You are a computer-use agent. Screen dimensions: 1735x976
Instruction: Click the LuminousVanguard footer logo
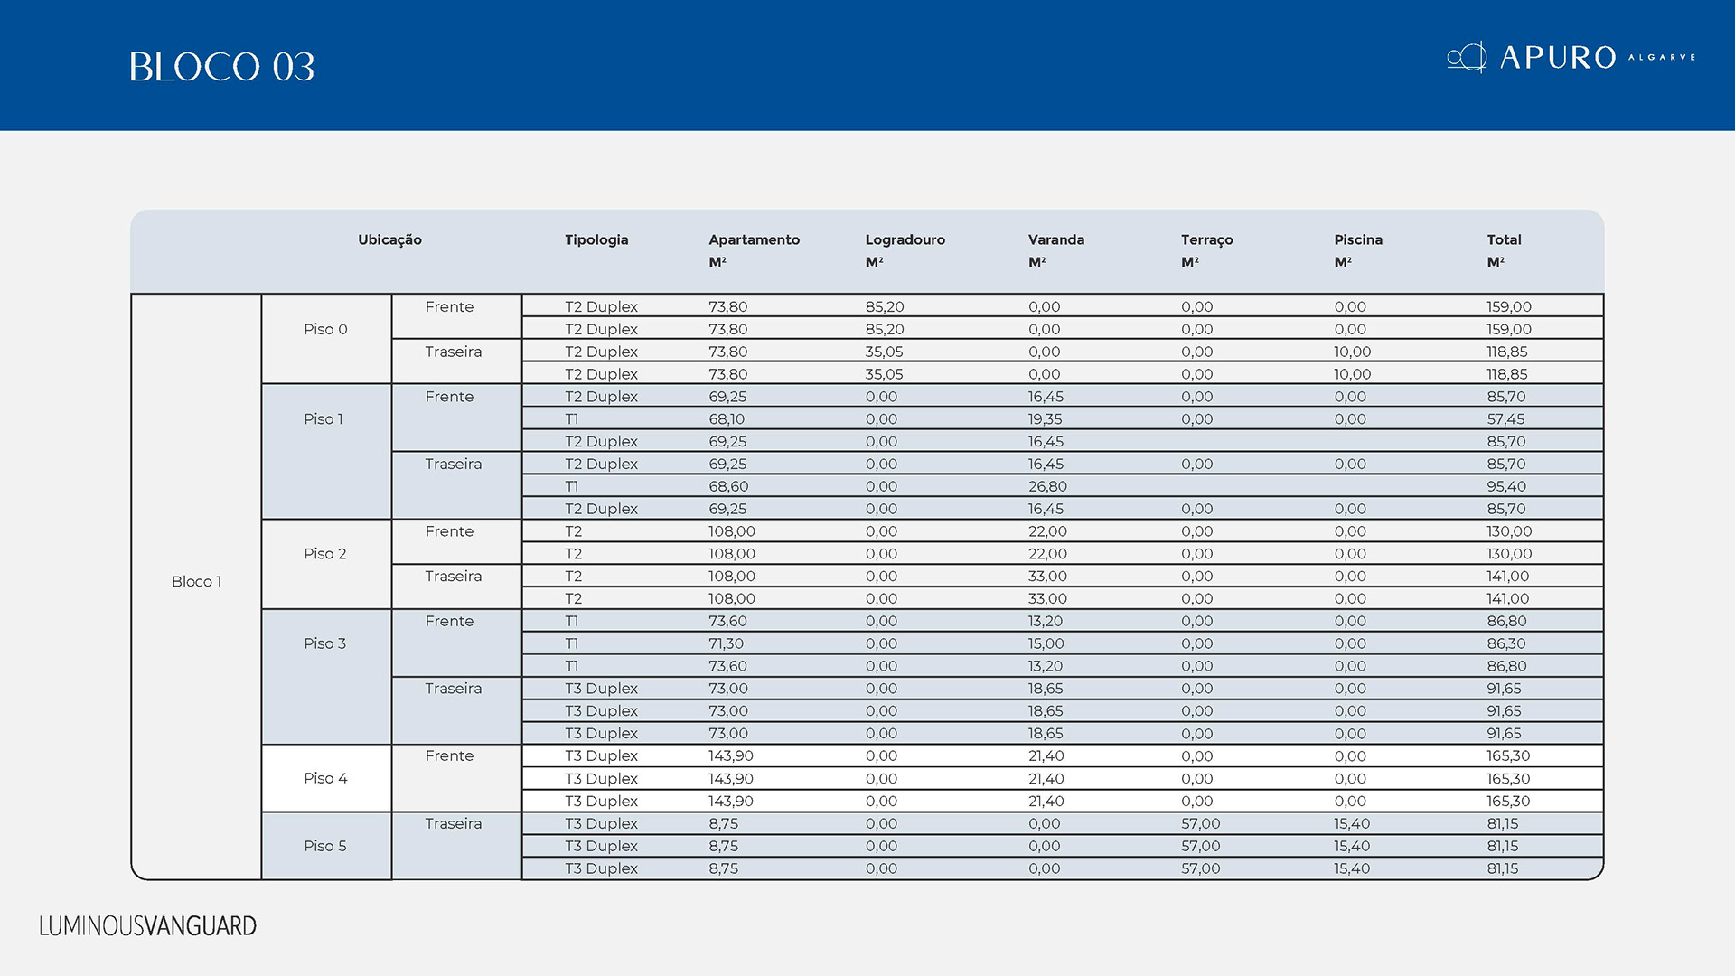(x=147, y=926)
